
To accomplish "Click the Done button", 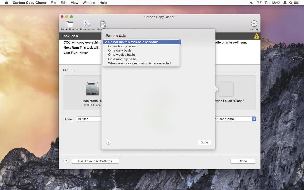I will [x=204, y=142].
